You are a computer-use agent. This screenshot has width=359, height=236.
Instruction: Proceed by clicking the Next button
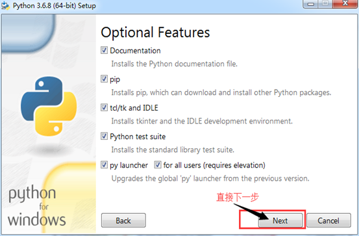coord(280,220)
